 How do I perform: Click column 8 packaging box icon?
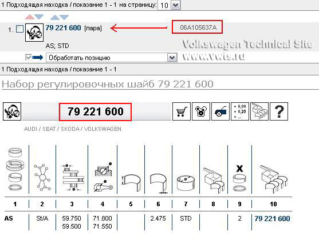click(x=214, y=180)
